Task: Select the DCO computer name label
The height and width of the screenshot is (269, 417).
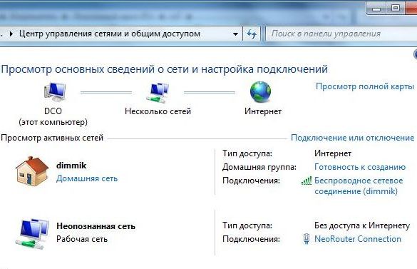Action: (53, 111)
